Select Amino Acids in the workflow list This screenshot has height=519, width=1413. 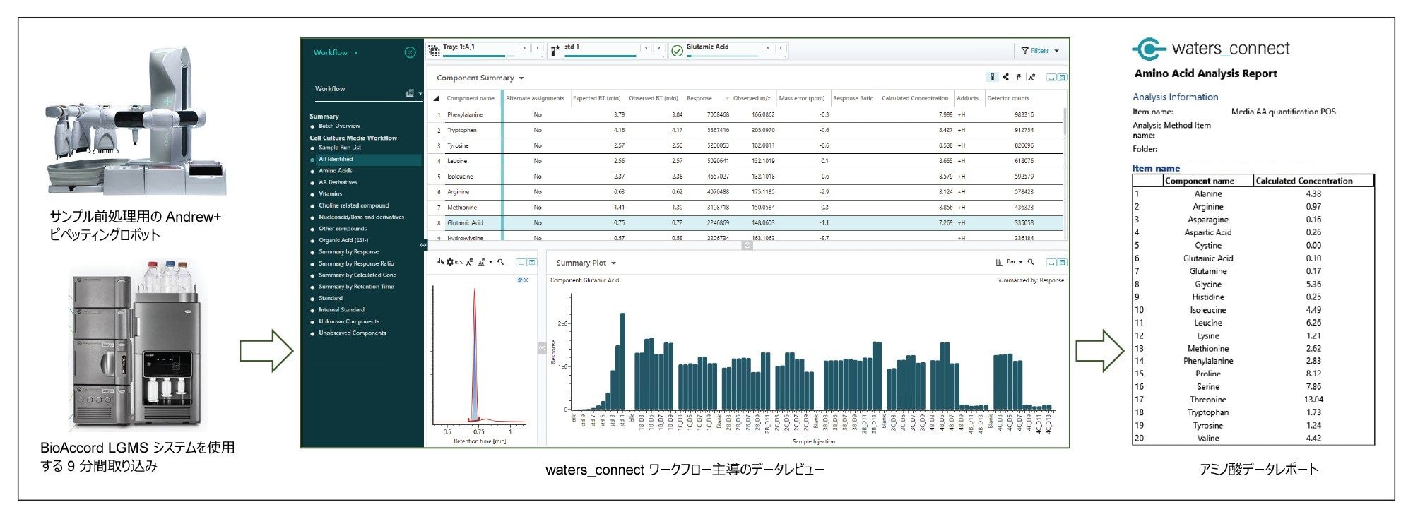[335, 171]
